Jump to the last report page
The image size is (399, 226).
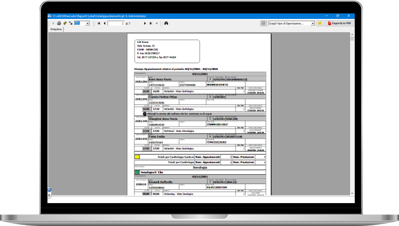[151, 23]
